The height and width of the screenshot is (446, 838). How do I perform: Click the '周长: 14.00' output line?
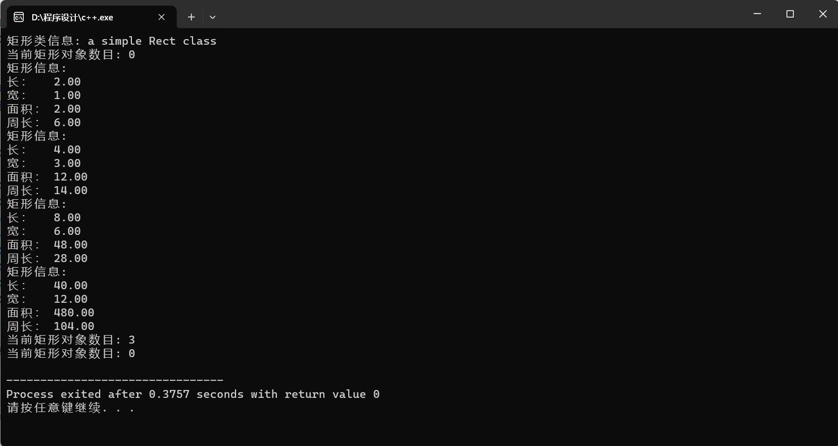(x=47, y=190)
